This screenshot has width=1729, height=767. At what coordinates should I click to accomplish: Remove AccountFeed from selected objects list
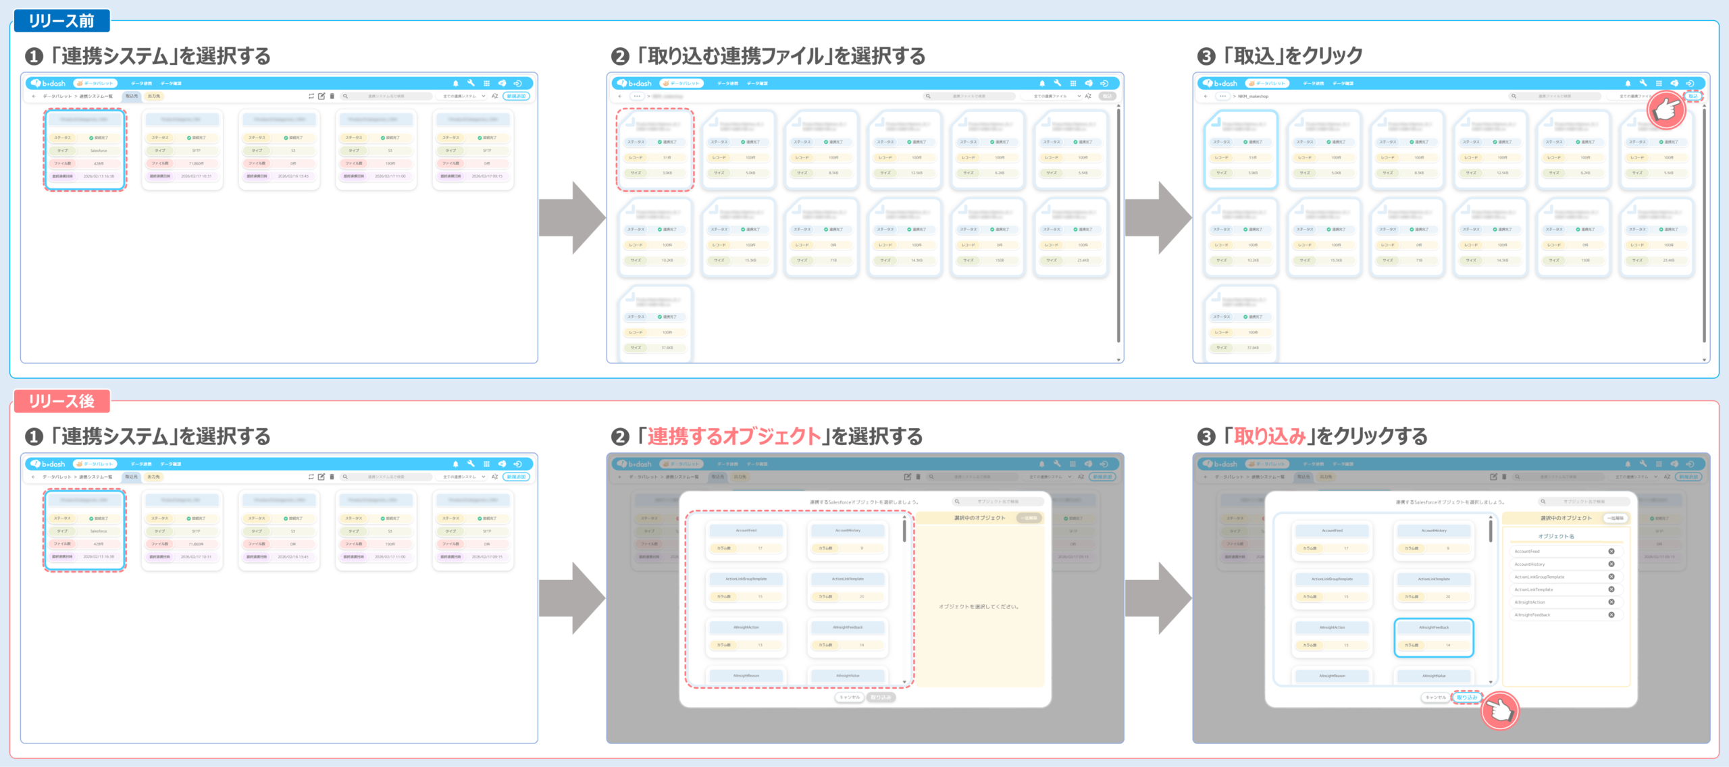1611,552
